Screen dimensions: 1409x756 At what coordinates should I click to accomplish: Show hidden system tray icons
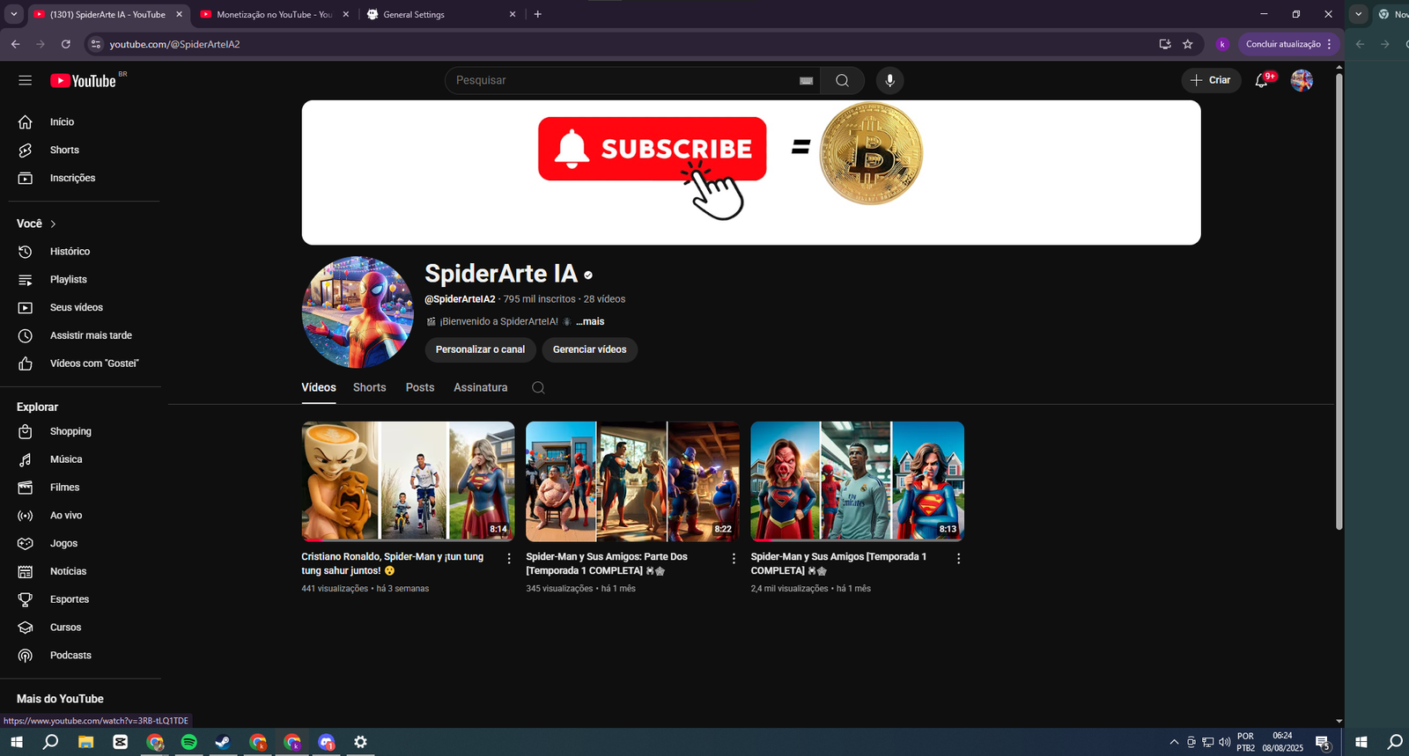tap(1174, 742)
